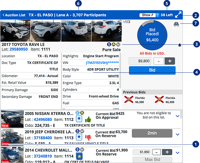This screenshot has width=200, height=163.
Task: Open the third RAV4 rear photo thumbnail
Action: [x=76, y=31]
